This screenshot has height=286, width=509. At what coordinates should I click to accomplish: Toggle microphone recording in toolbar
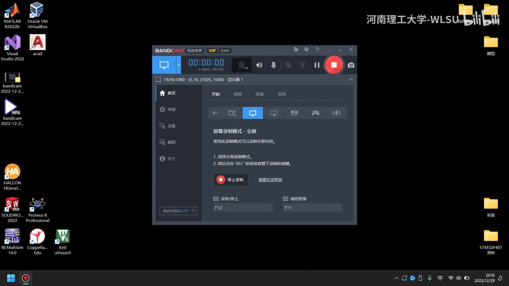point(274,65)
